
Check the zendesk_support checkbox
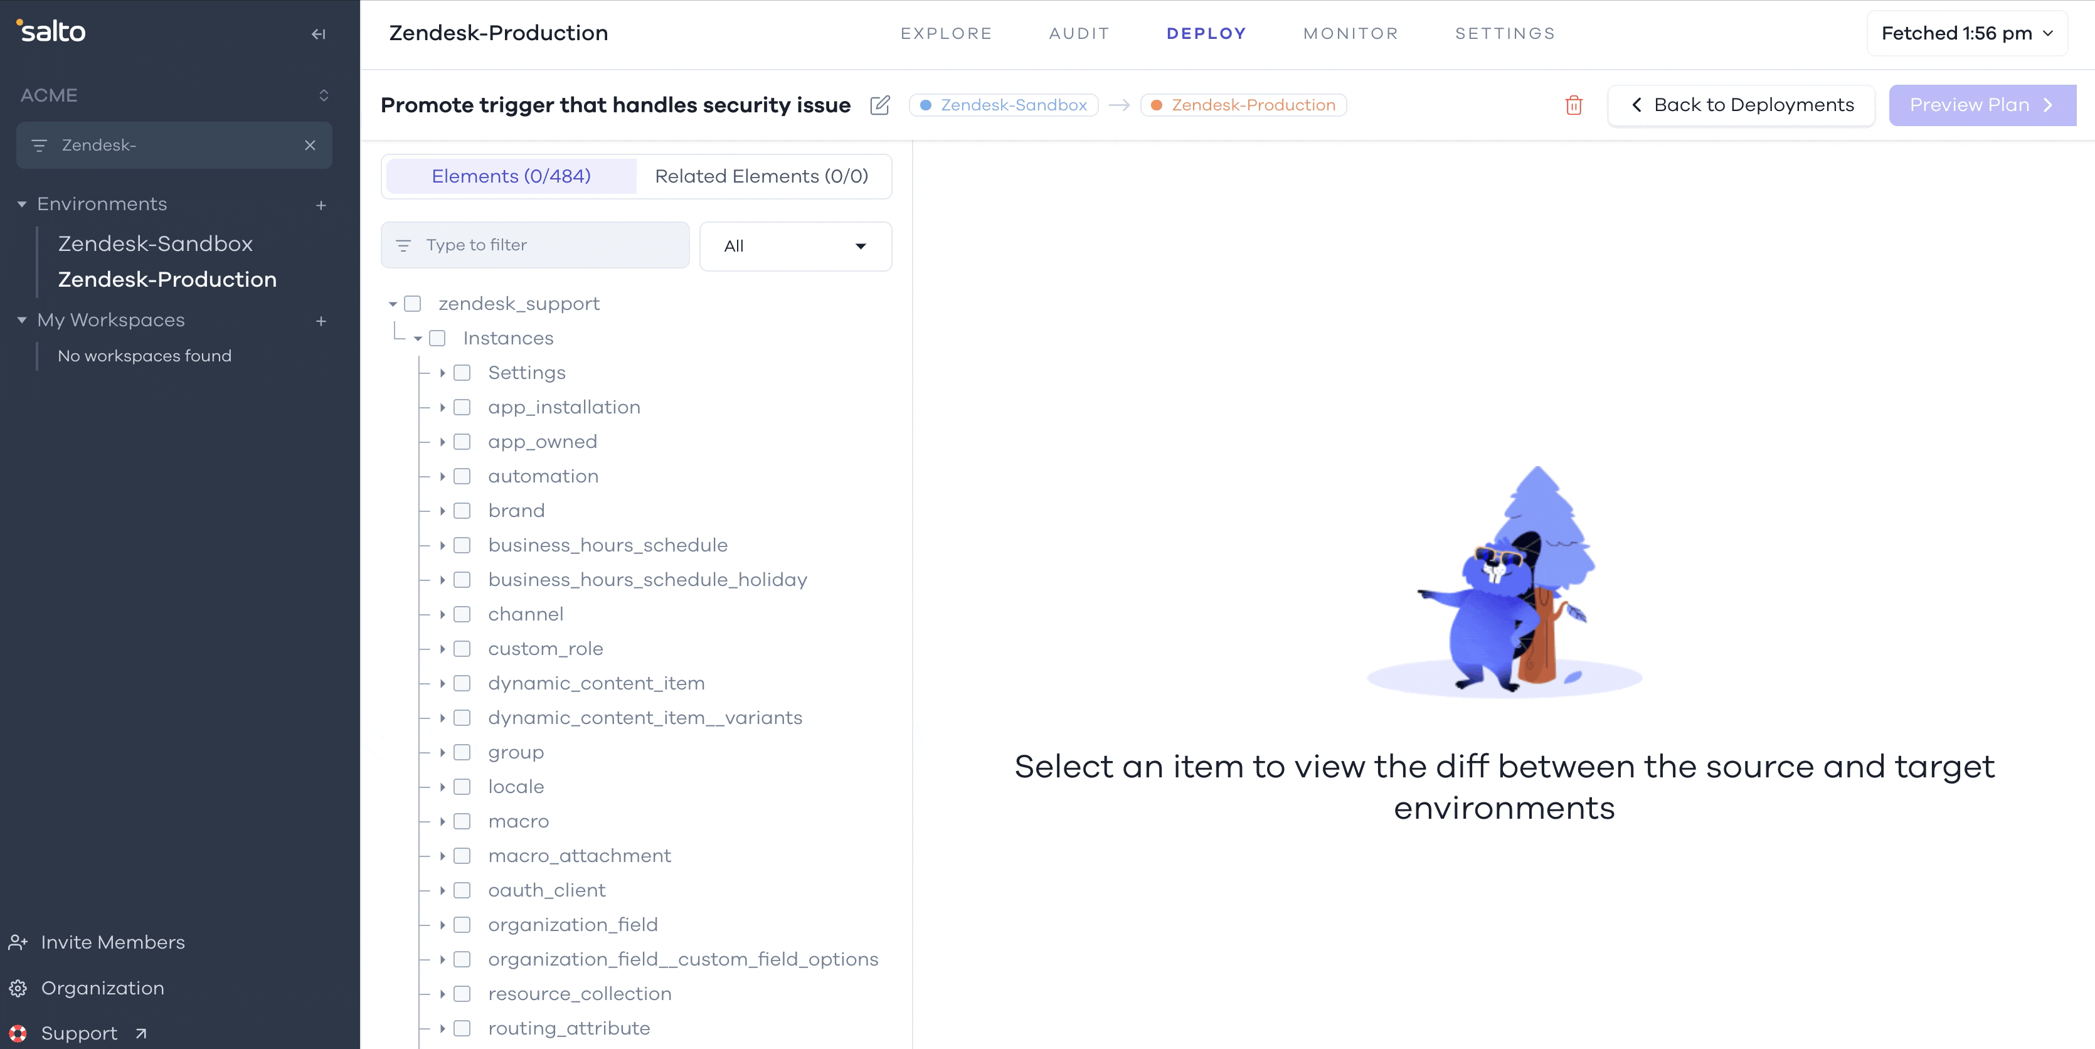413,304
